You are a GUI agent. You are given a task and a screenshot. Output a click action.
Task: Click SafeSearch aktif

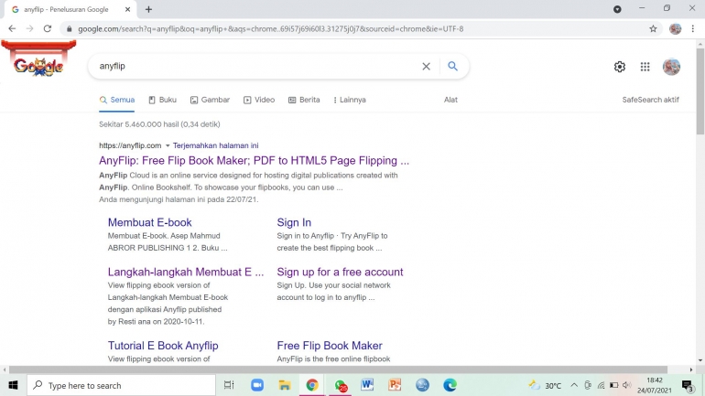pyautogui.click(x=650, y=100)
